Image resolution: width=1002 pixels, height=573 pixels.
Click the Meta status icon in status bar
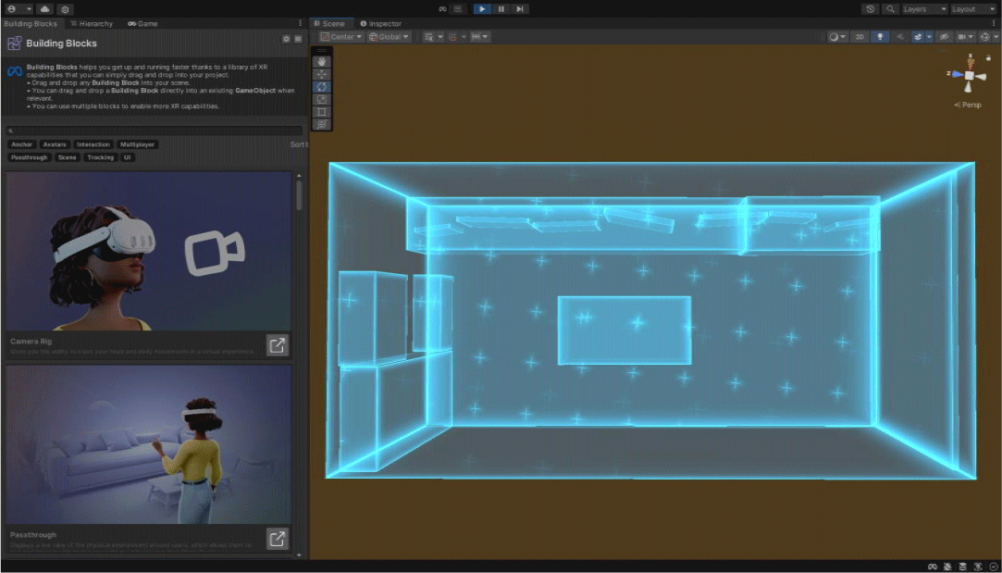click(933, 567)
